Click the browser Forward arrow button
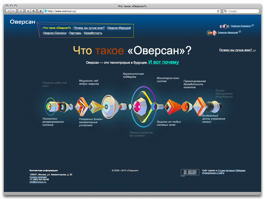 click(x=14, y=11)
